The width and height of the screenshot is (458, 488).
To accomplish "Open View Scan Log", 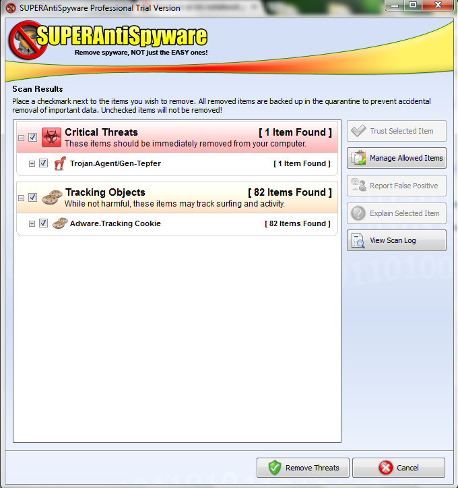I will click(397, 240).
